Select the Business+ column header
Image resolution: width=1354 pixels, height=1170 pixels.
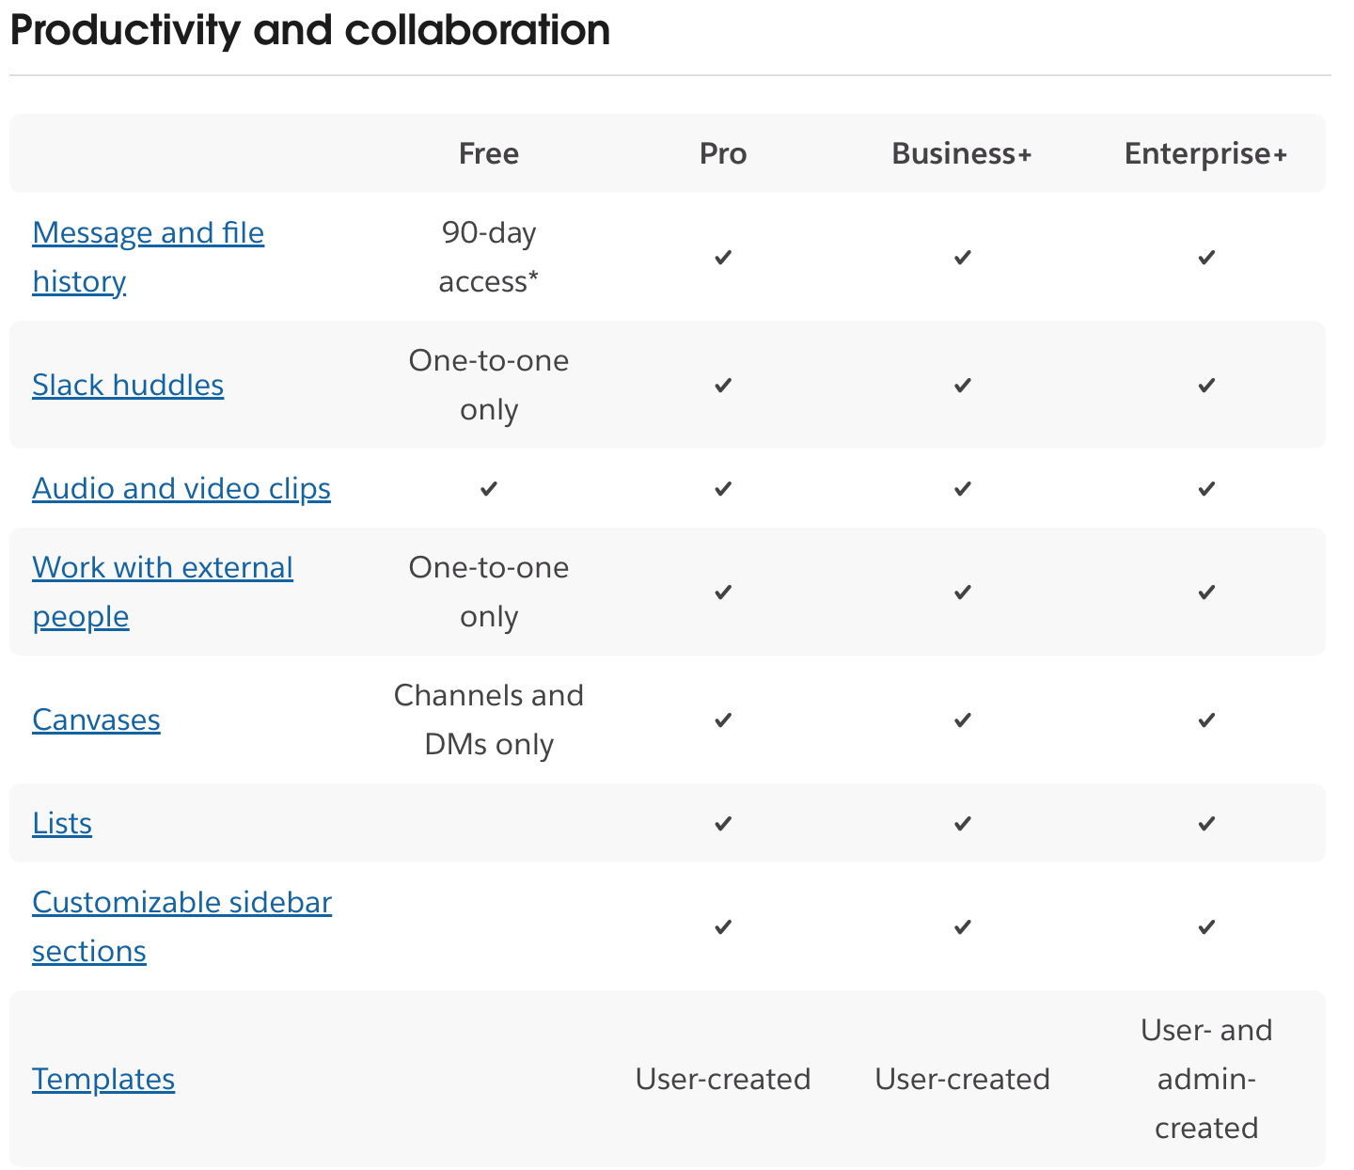pyautogui.click(x=962, y=153)
